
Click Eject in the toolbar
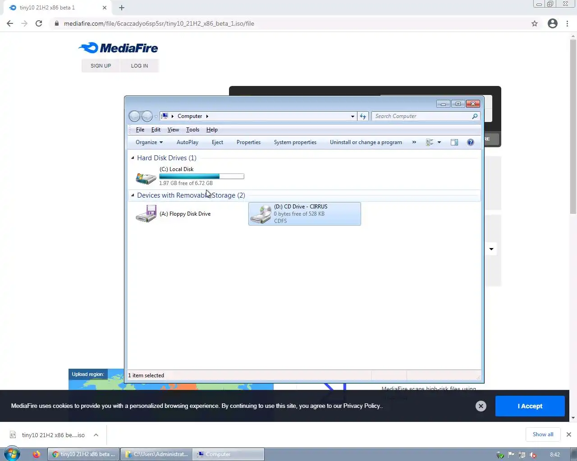point(217,142)
